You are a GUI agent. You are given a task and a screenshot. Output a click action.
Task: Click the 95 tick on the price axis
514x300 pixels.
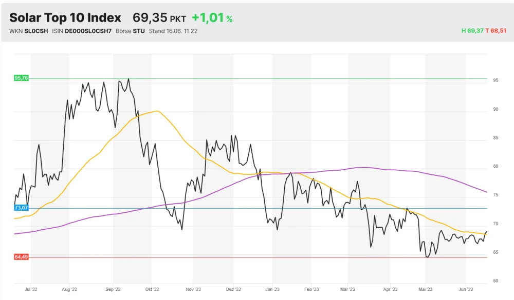point(496,81)
